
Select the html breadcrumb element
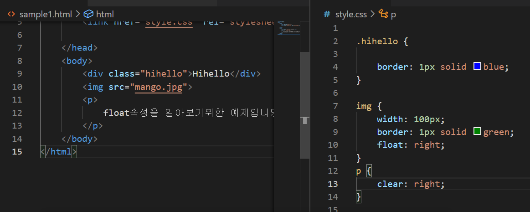click(x=105, y=15)
